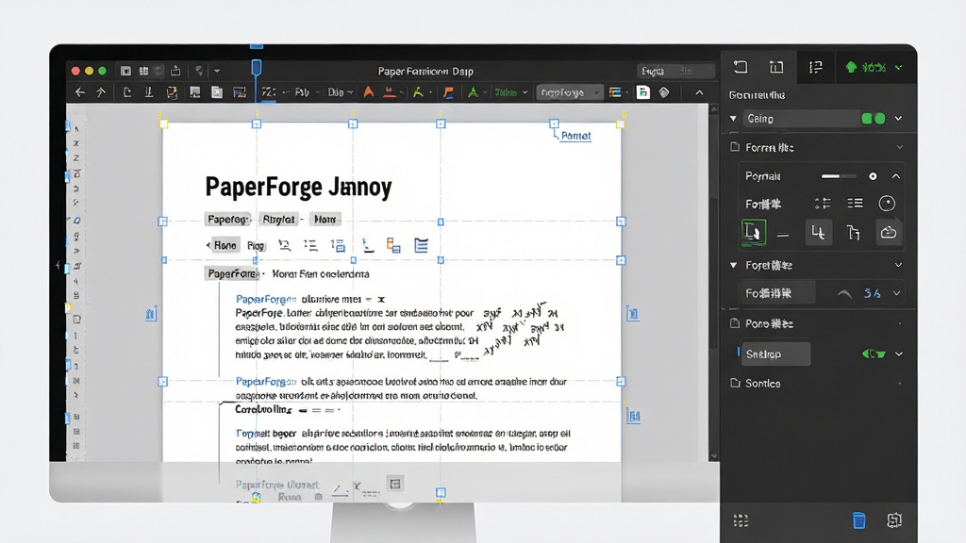This screenshot has width=966, height=543.
Task: Click the Pomat link at page top
Action: tap(576, 136)
